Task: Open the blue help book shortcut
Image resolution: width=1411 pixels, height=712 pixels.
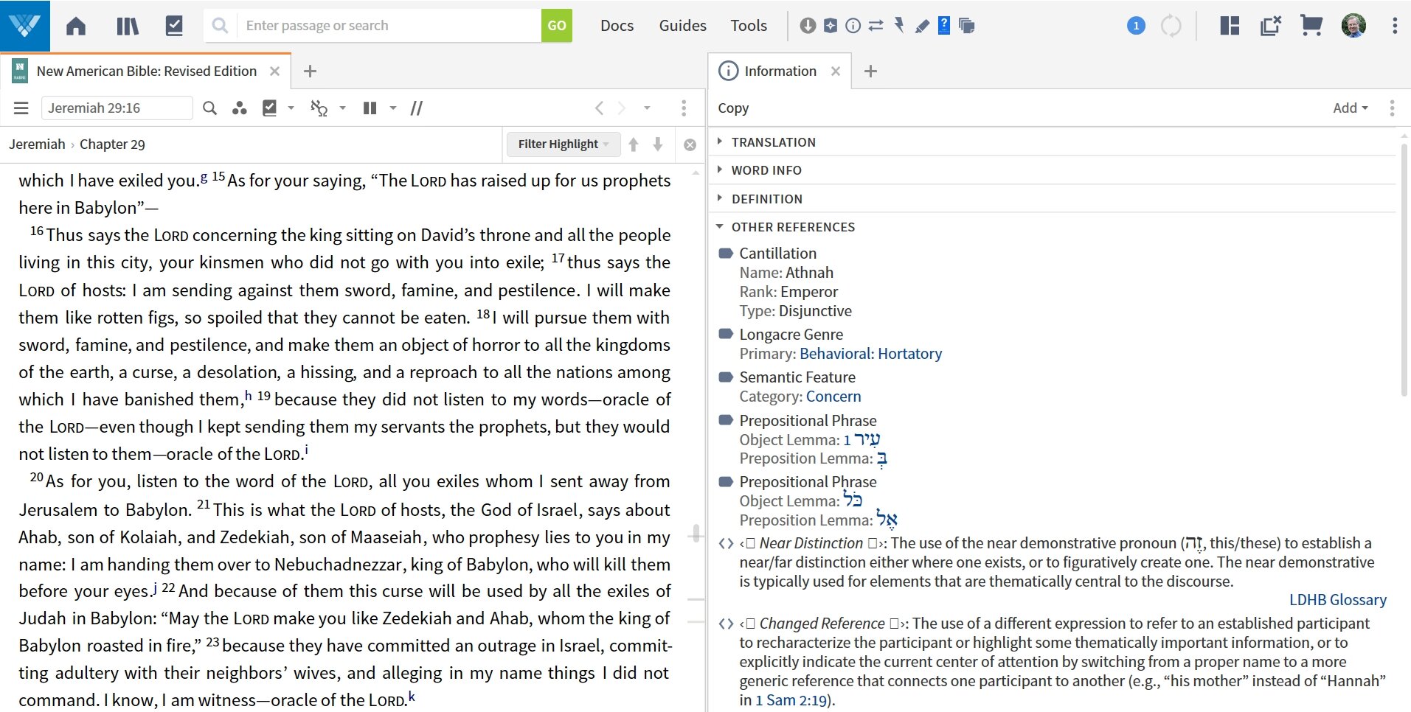Action: pos(944,26)
